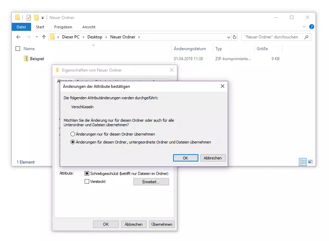Expand chevron after Dieser PC breadcrumb
The height and width of the screenshot is (241, 329).
tap(83, 37)
